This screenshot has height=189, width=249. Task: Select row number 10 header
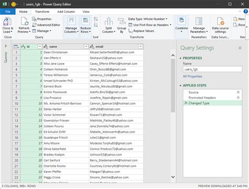pos(16,104)
